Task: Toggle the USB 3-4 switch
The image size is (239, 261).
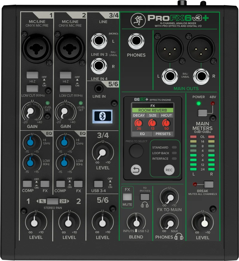Action: pyautogui.click(x=98, y=184)
